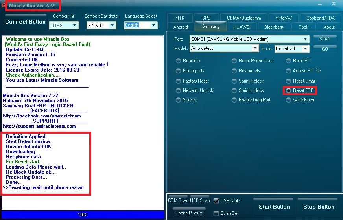Choose the Restore efs option
This screenshot has height=220, width=343.
234,71
